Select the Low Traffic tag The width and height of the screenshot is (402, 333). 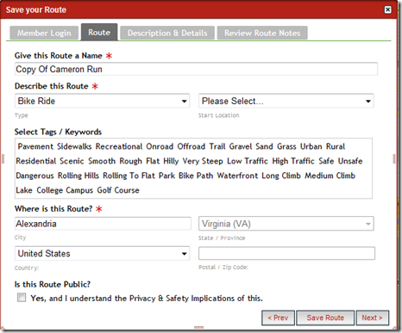tap(248, 161)
